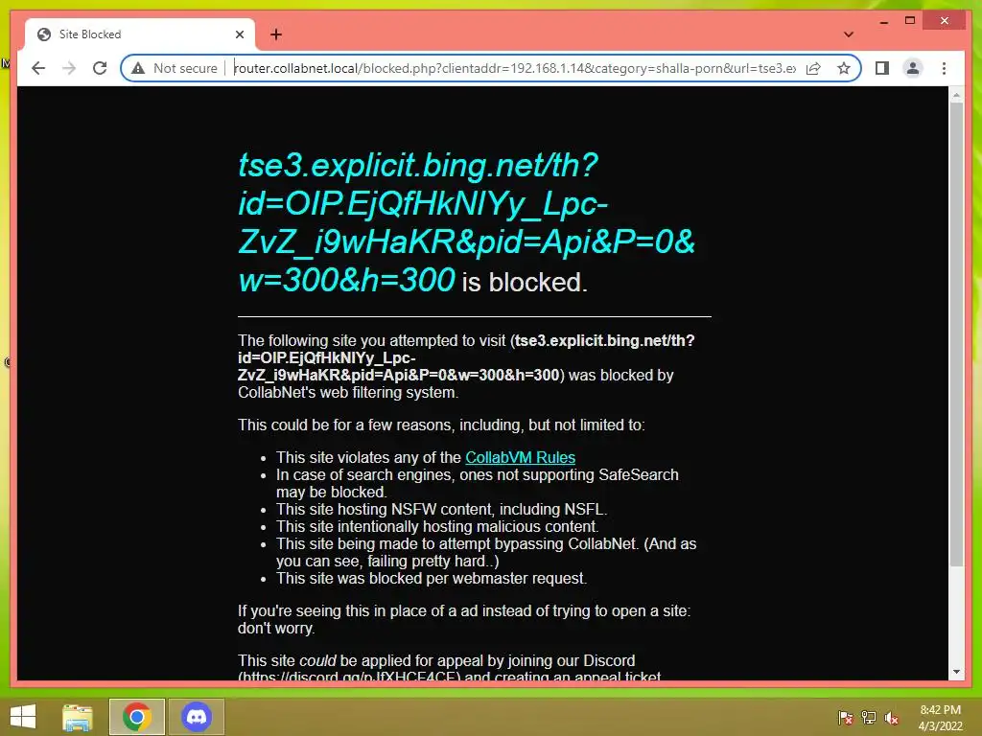Click the muted volume tray icon
The width and height of the screenshot is (982, 736).
[x=891, y=718]
